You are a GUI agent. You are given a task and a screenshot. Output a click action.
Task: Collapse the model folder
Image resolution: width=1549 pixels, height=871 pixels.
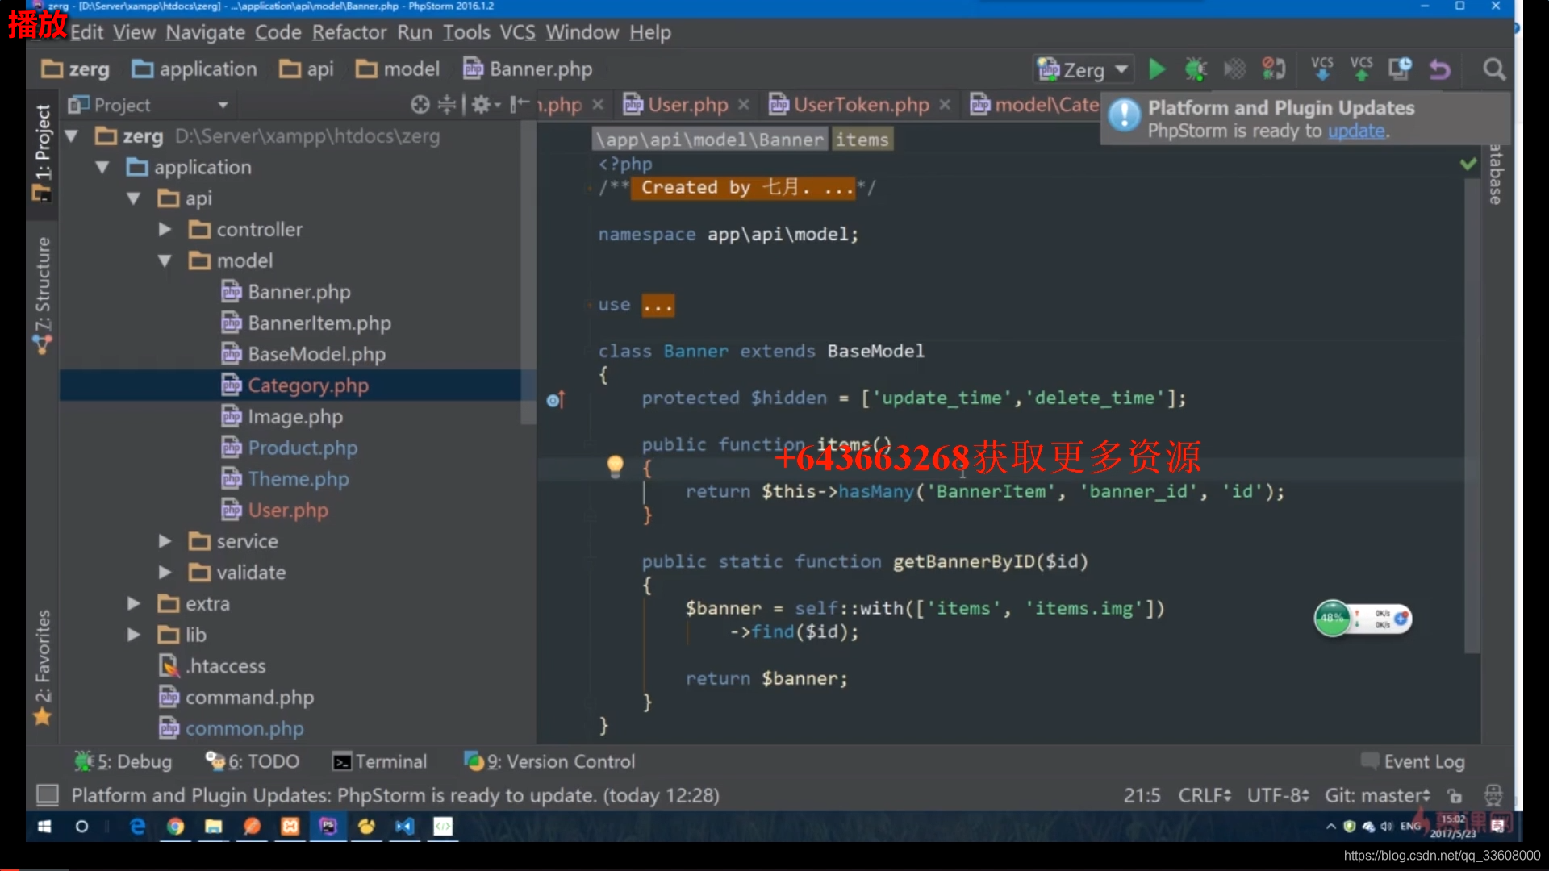click(x=165, y=260)
